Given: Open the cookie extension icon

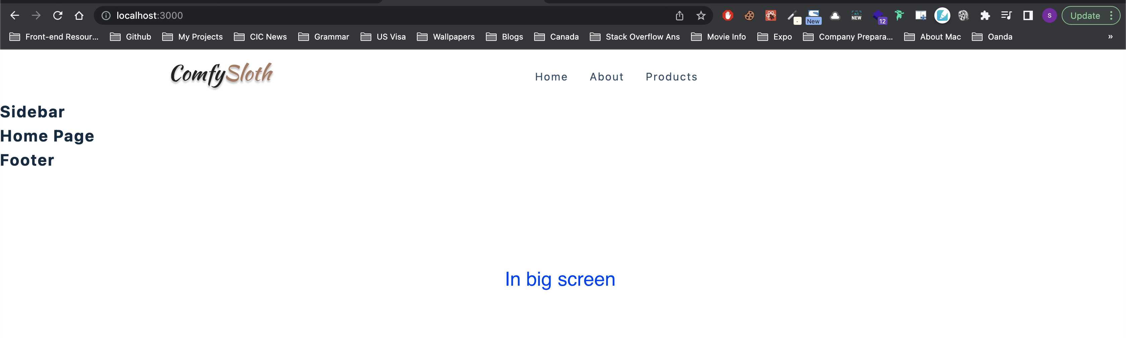Looking at the screenshot, I should coord(749,16).
